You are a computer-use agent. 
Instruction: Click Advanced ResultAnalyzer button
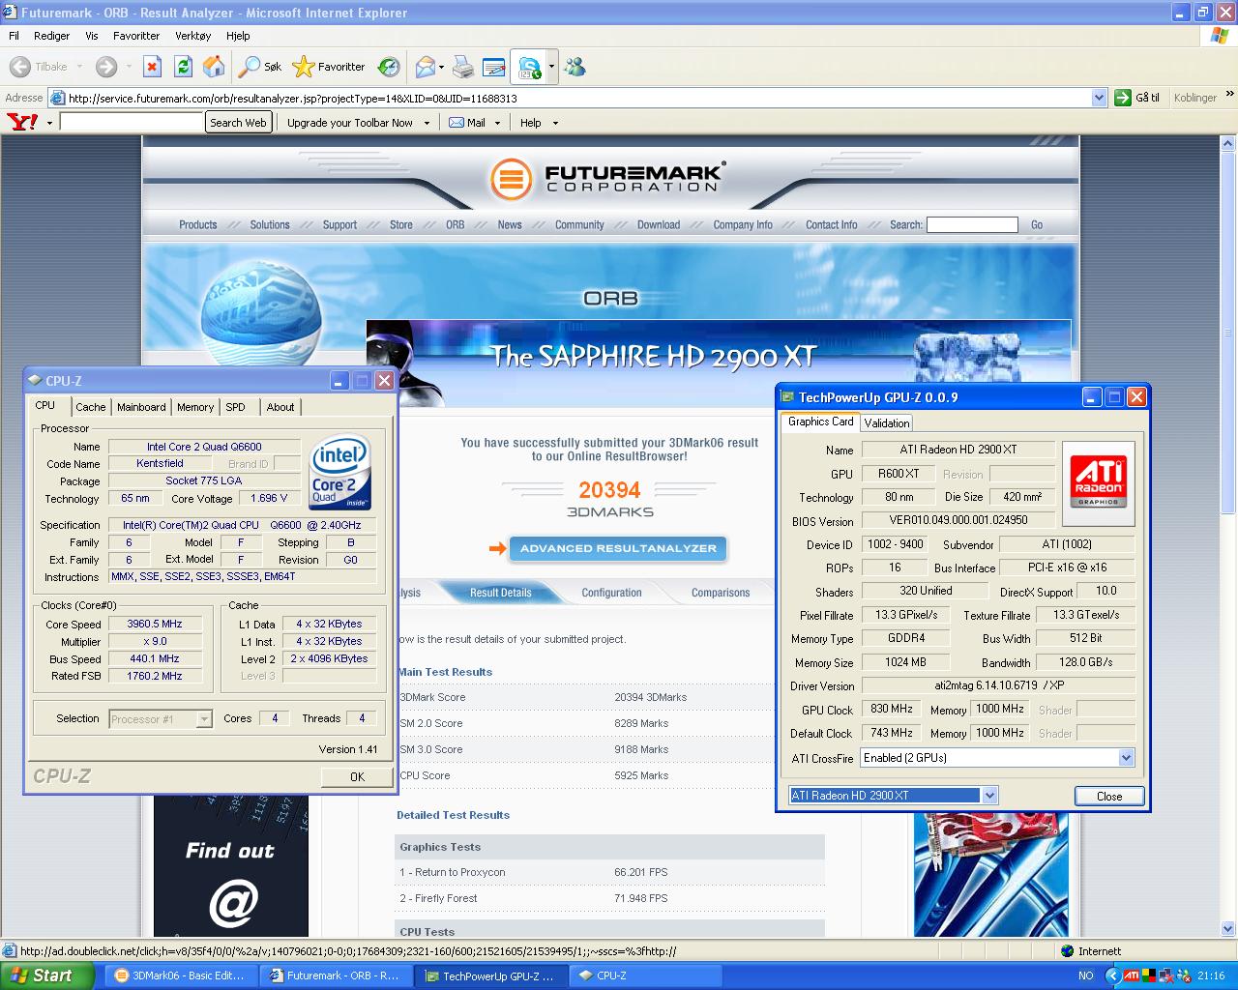point(618,548)
